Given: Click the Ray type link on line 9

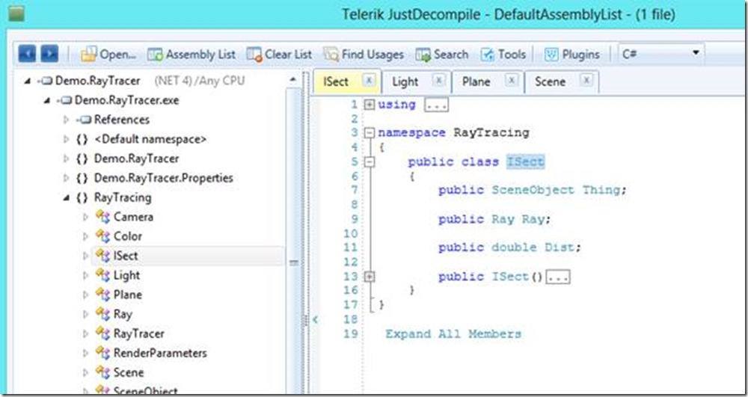Looking at the screenshot, I should (503, 219).
